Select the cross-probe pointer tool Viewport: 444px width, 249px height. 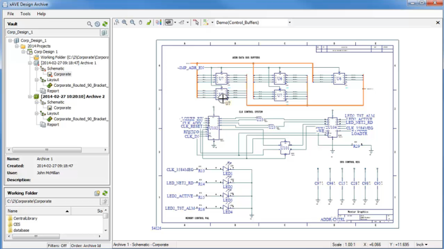[x=195, y=22]
